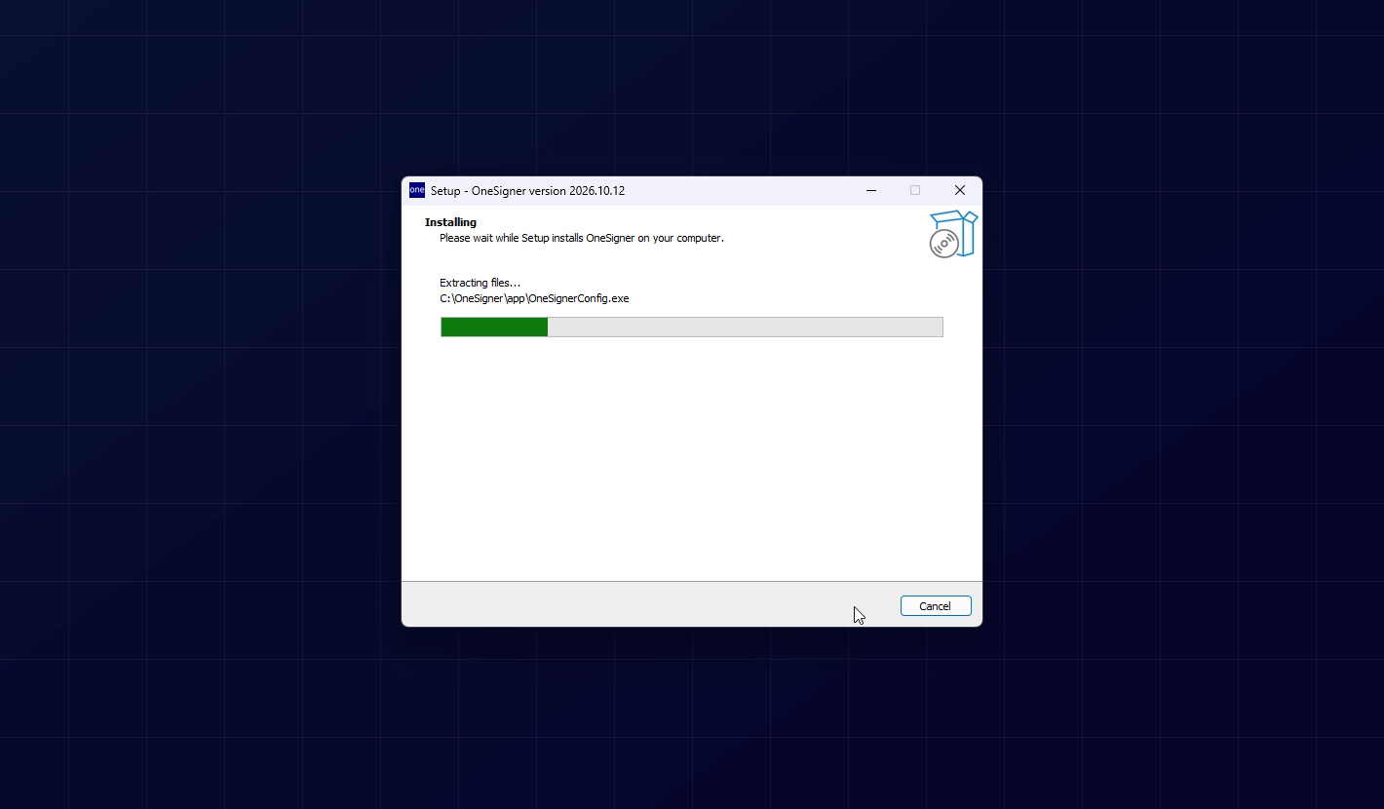This screenshot has width=1384, height=809.
Task: Click the green installation progress bar
Action: click(x=692, y=327)
